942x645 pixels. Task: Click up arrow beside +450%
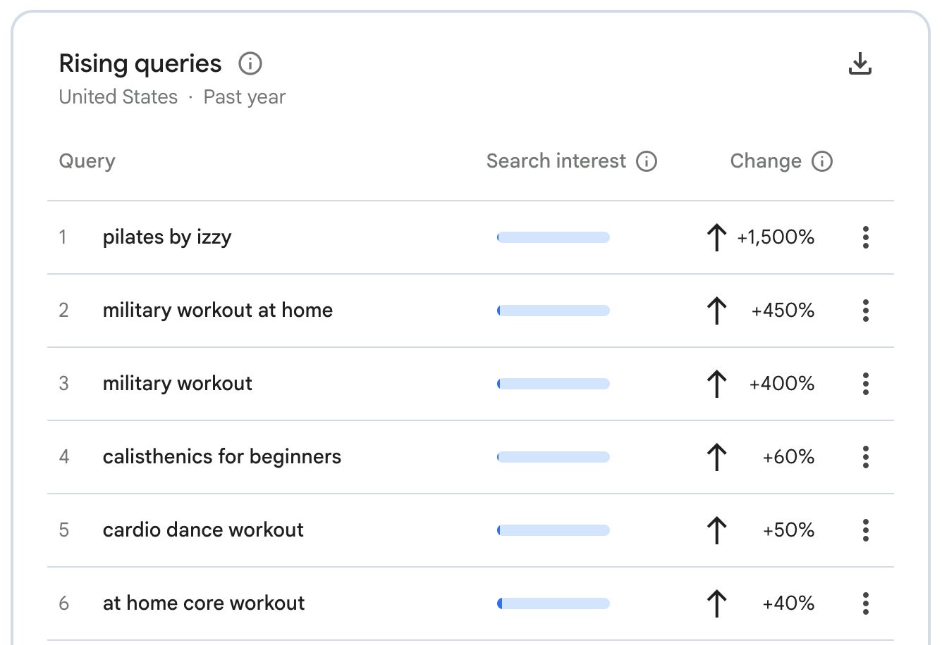(716, 311)
